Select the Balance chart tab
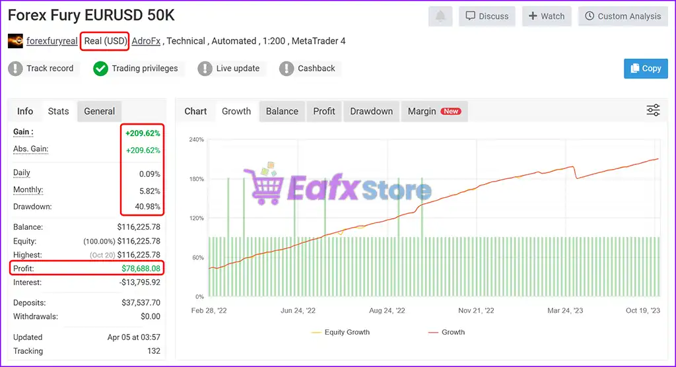The width and height of the screenshot is (676, 367). (x=282, y=111)
